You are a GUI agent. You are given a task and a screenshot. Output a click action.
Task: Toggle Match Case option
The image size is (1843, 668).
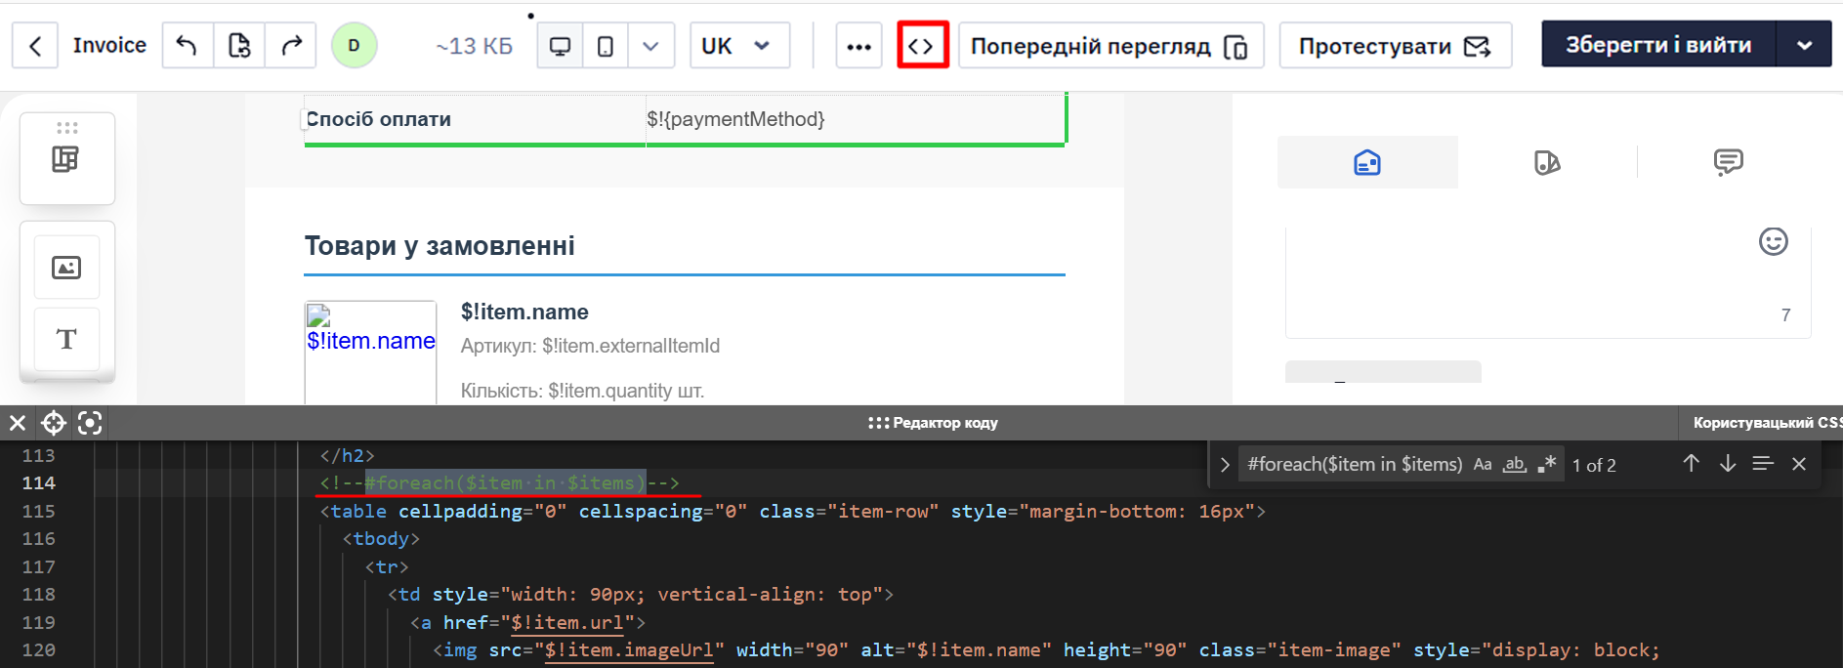[1483, 465]
